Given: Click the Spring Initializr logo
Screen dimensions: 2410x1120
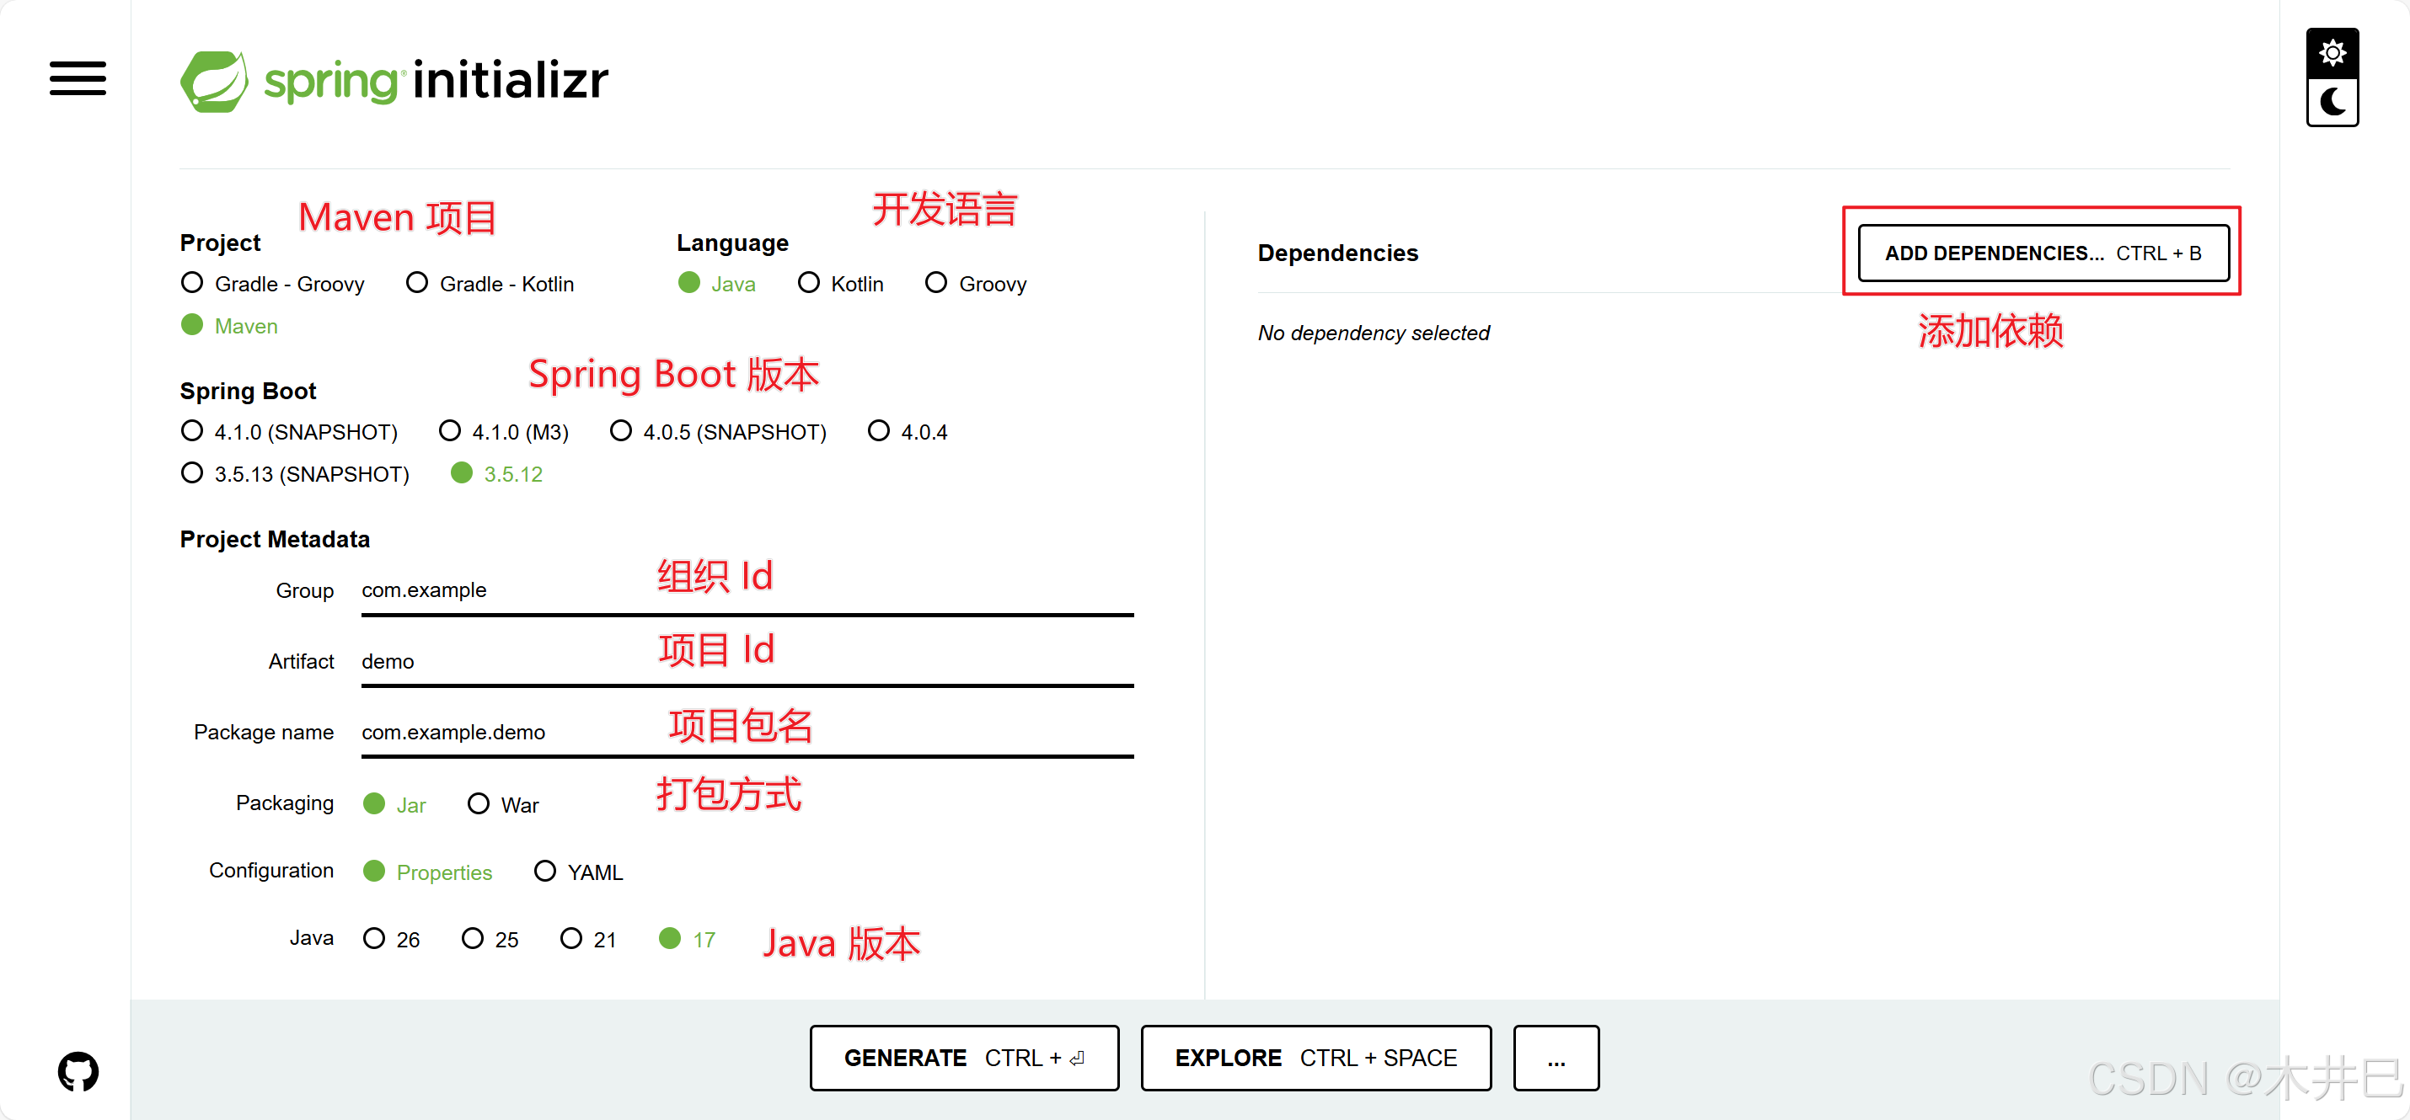Looking at the screenshot, I should point(394,80).
